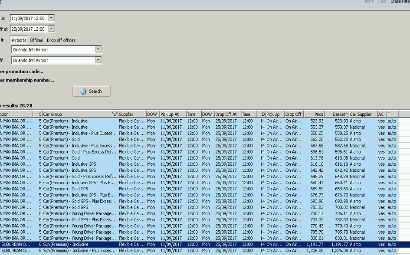This screenshot has height=255, width=410.
Task: Click the Drop Off At column header
Action: pos(226,114)
